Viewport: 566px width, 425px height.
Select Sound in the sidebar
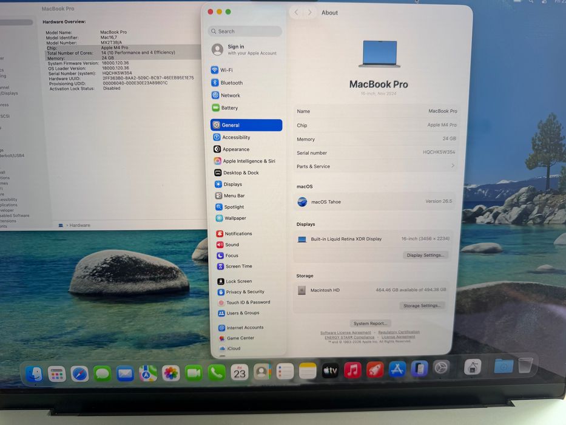(249, 245)
